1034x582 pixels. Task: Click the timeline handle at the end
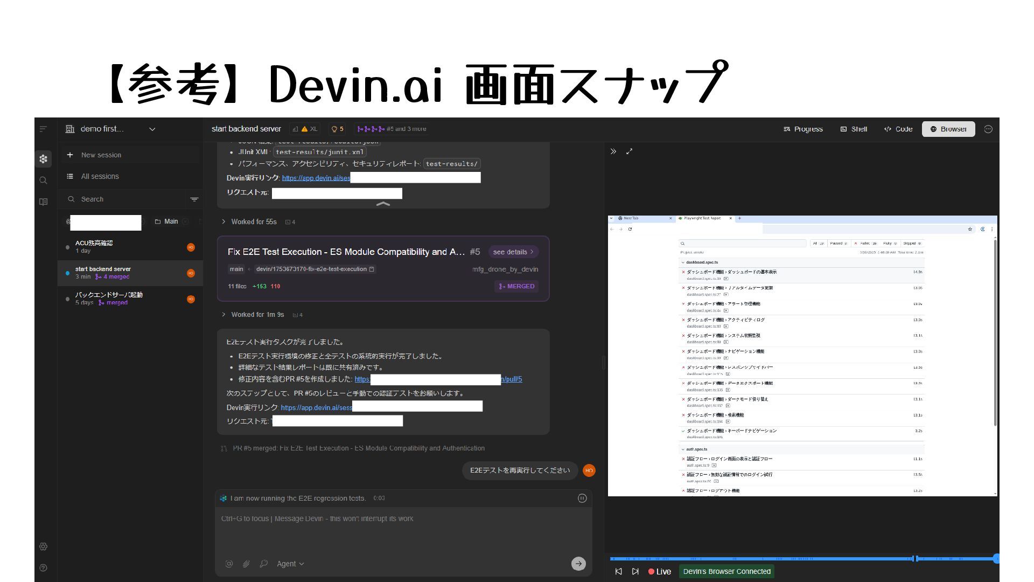pyautogui.click(x=996, y=559)
